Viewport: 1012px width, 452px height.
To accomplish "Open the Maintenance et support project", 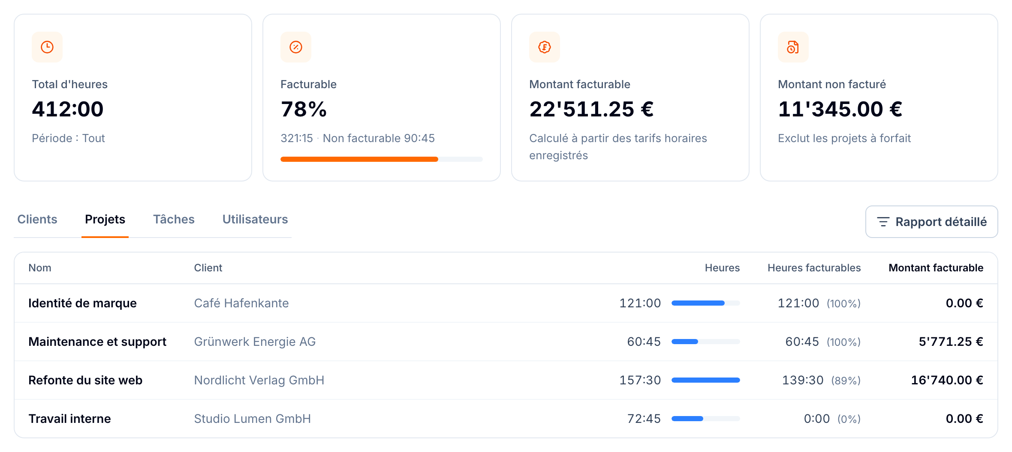I will (x=97, y=342).
